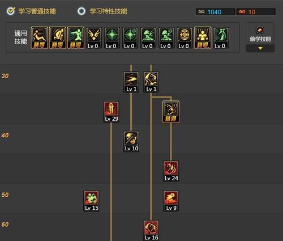283x241 pixels.
Task: Select the Lv 29 red sword skill
Action: pos(112,112)
